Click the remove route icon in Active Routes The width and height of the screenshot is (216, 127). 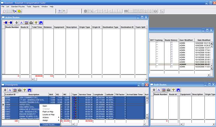(10, 23)
